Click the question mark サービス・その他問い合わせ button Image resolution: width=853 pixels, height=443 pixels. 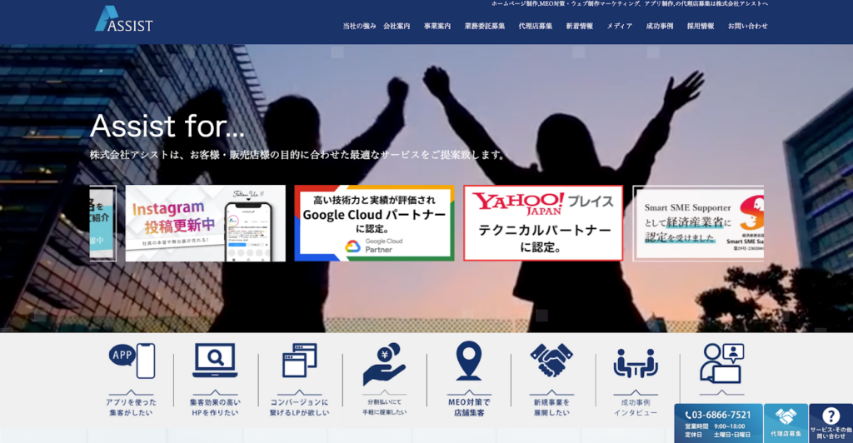(831, 424)
